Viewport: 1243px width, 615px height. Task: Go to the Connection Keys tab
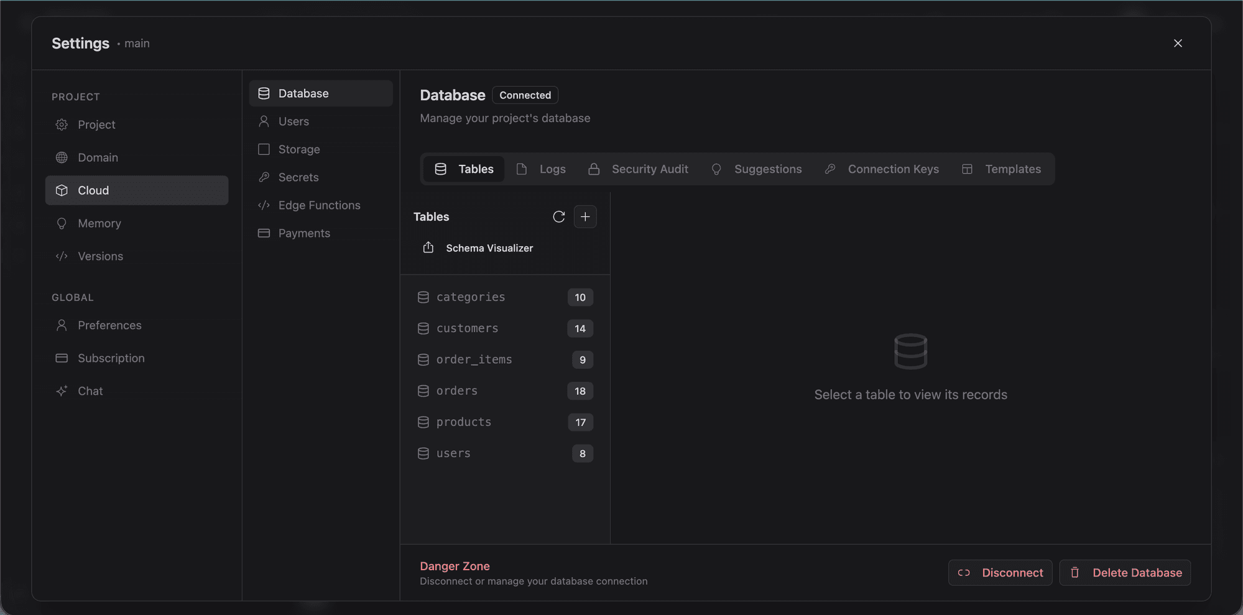[x=882, y=169]
